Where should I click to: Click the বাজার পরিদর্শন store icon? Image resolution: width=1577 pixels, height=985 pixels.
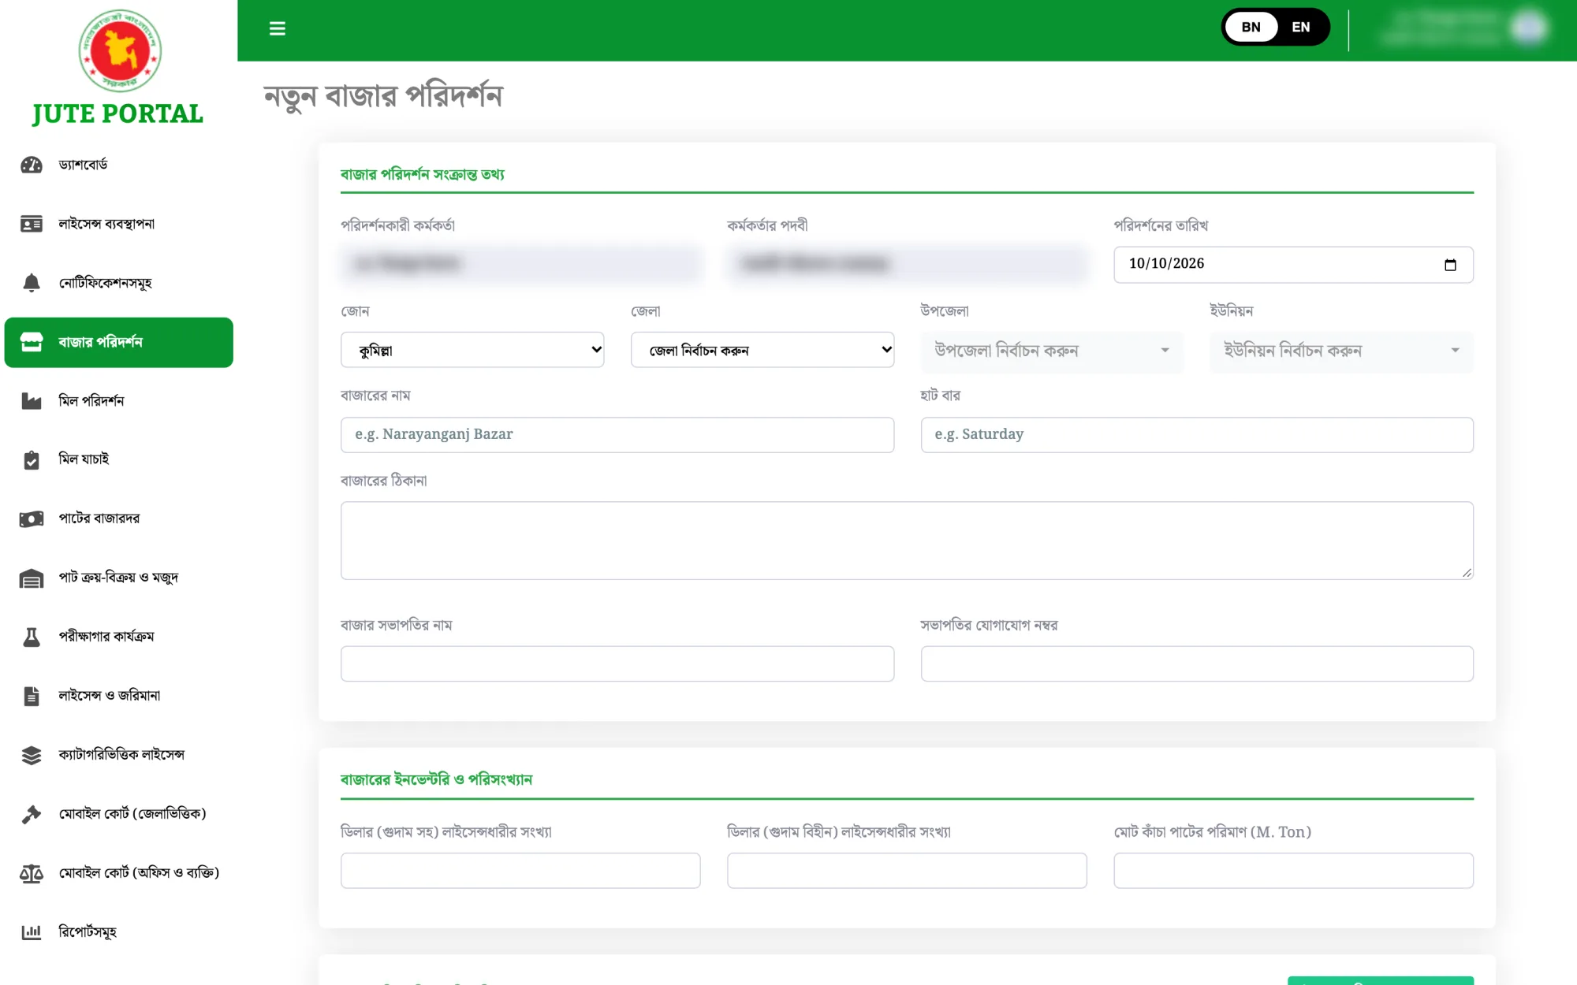[32, 342]
